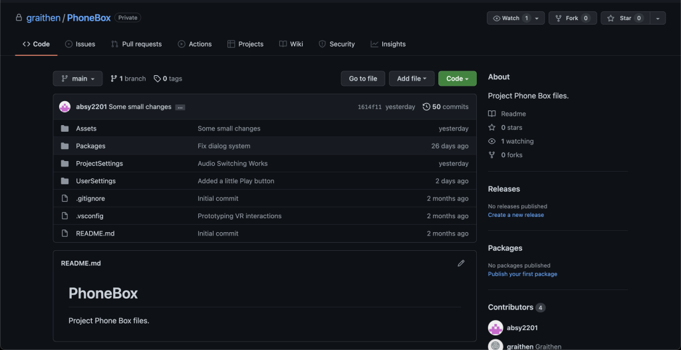
Task: Open Added a little Play button commit
Action: [236, 181]
